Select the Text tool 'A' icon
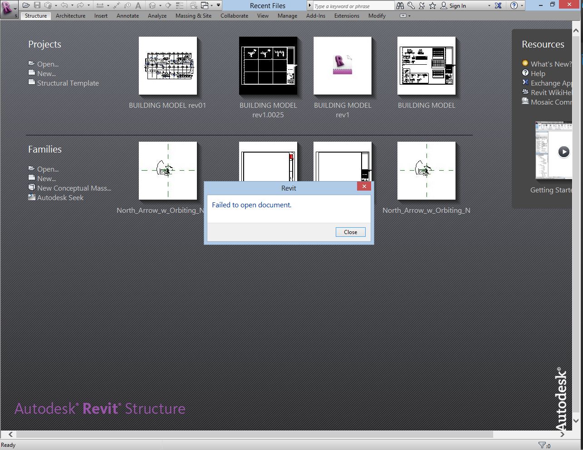The width and height of the screenshot is (583, 450). click(138, 5)
